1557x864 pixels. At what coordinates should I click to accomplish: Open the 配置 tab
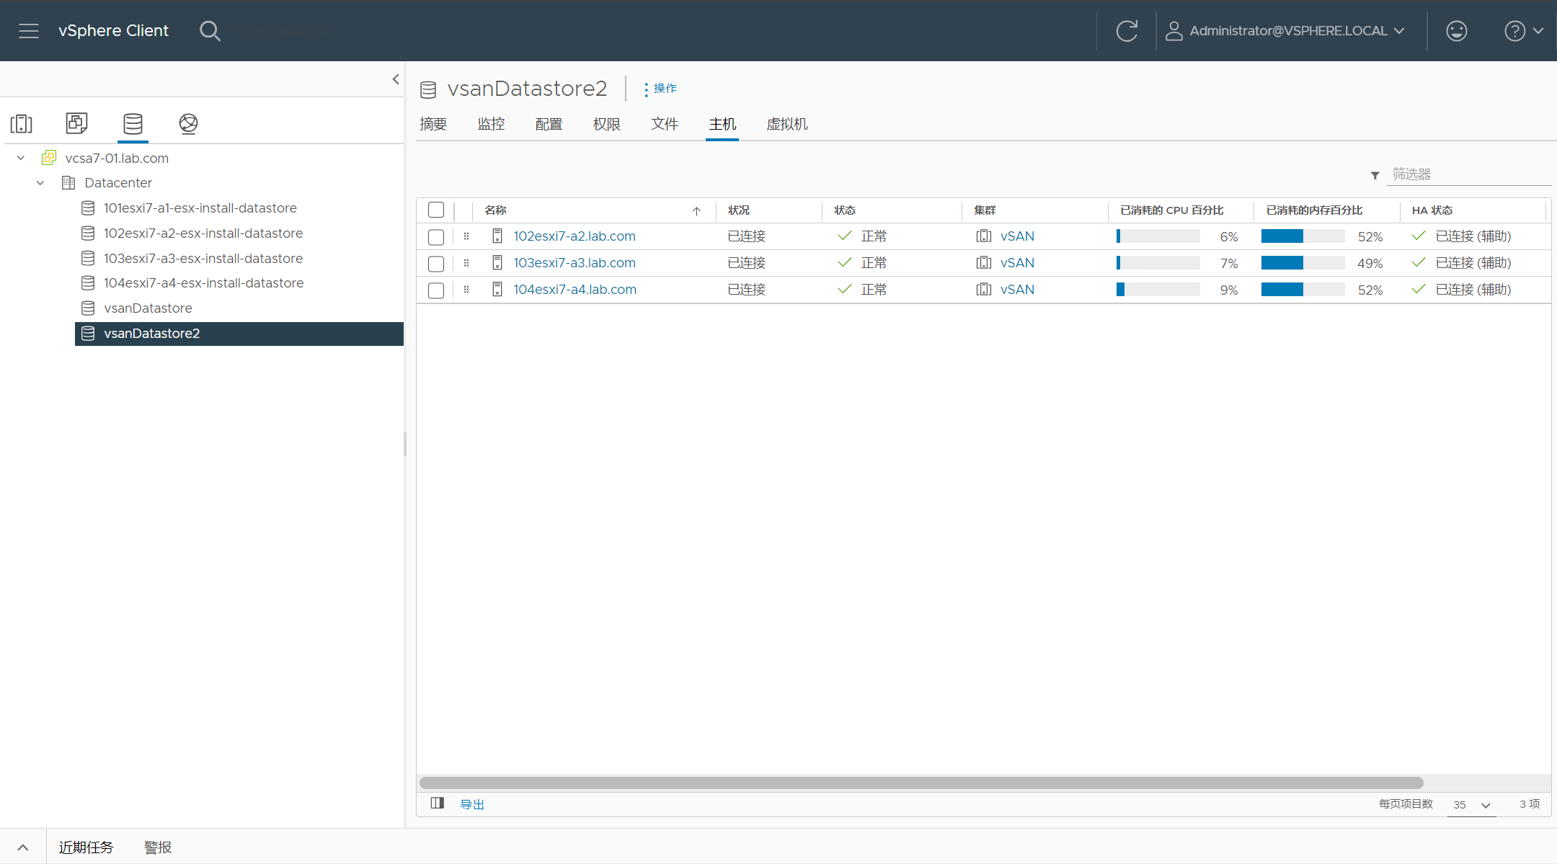549,124
